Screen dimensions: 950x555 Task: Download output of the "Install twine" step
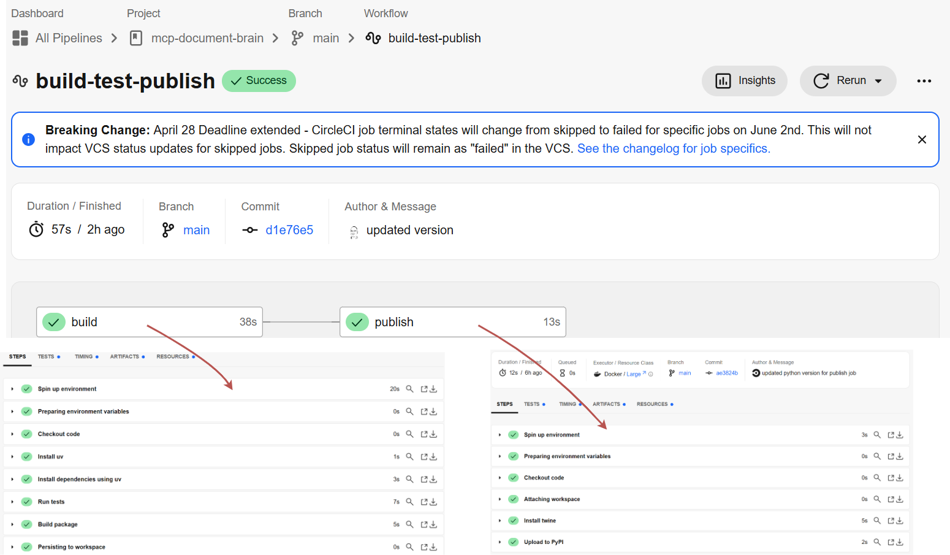(900, 520)
